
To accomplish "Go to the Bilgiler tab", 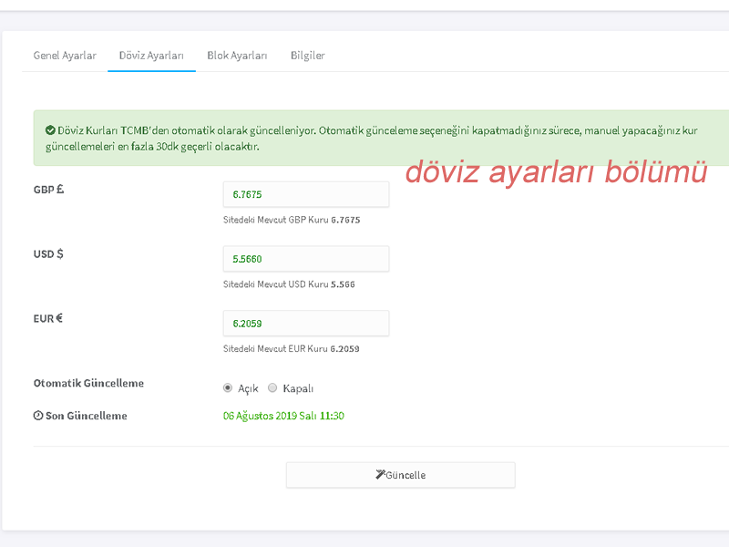I will pyautogui.click(x=307, y=56).
